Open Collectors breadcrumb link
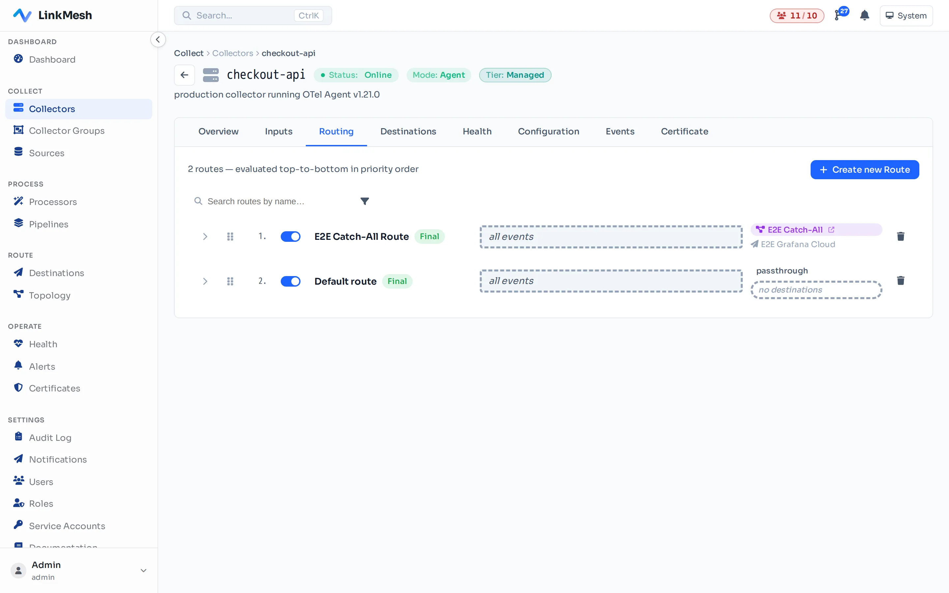949x593 pixels. [233, 53]
